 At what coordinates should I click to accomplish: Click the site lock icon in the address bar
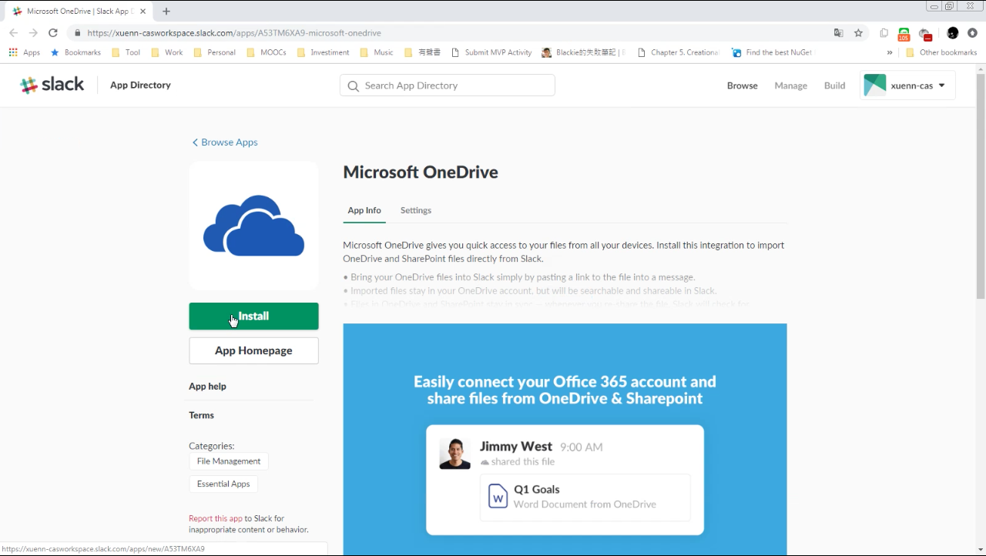click(77, 33)
